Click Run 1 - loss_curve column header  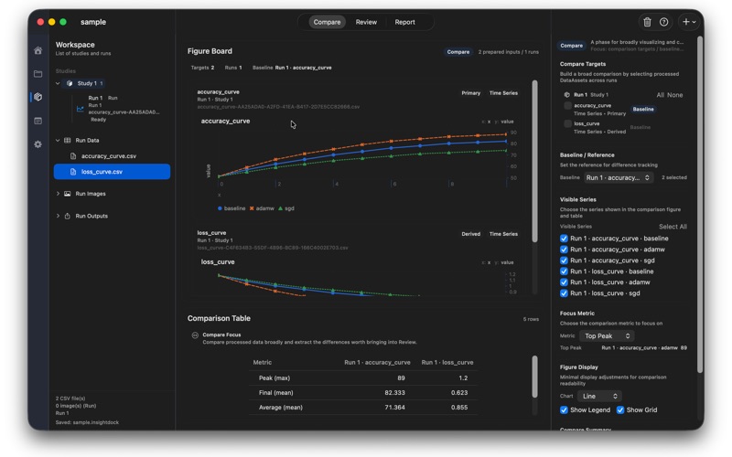coord(447,362)
